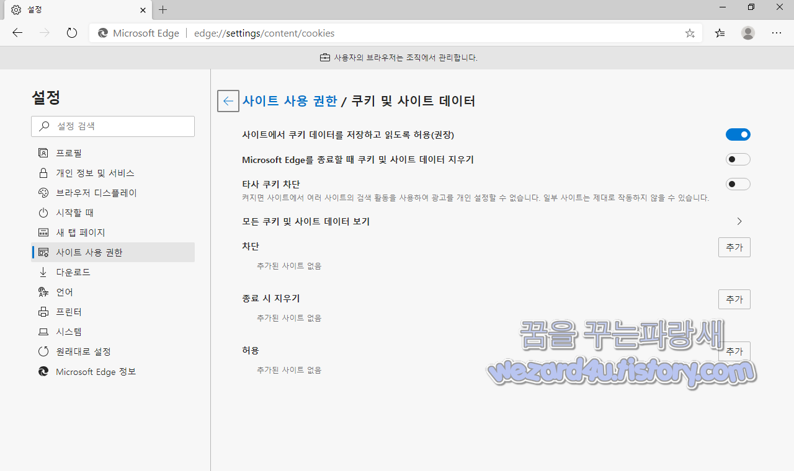The image size is (794, 471).
Task: Open a new tab with plus icon
Action: [163, 9]
